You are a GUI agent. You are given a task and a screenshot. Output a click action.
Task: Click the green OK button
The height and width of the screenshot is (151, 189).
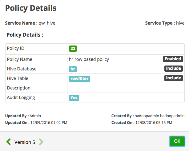(x=177, y=141)
